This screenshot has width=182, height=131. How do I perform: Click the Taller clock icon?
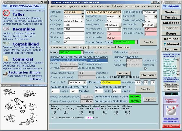click(6, 13)
